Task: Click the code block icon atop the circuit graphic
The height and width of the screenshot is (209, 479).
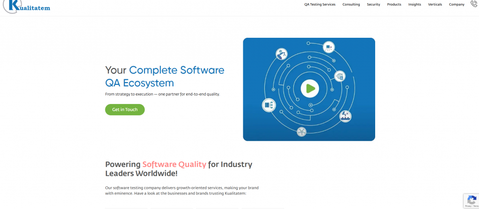Action: tap(329, 47)
